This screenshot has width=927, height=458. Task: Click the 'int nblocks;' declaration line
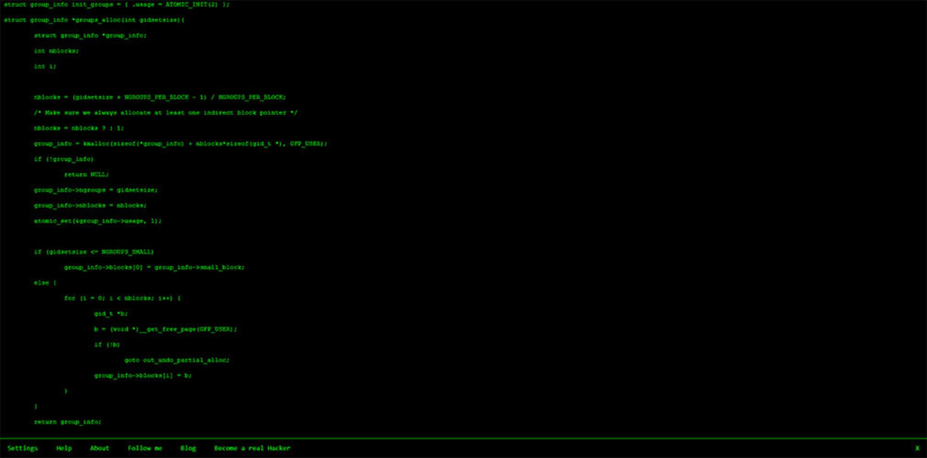[x=56, y=51]
